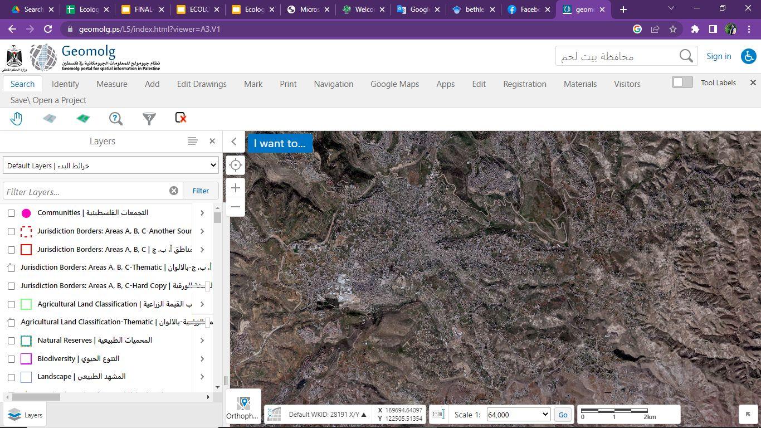Image resolution: width=761 pixels, height=428 pixels.
Task: Click the 1:500 scale input icon
Action: pos(438,414)
